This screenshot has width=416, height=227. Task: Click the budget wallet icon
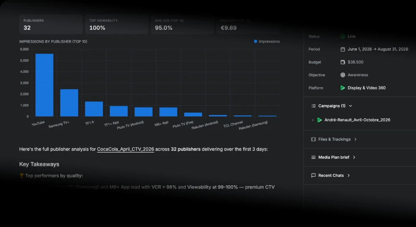(343, 62)
